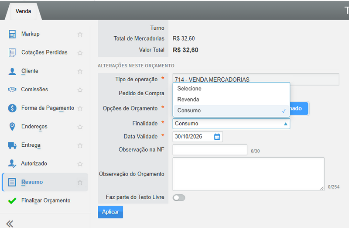Click the Markup calculator icon

[12, 34]
